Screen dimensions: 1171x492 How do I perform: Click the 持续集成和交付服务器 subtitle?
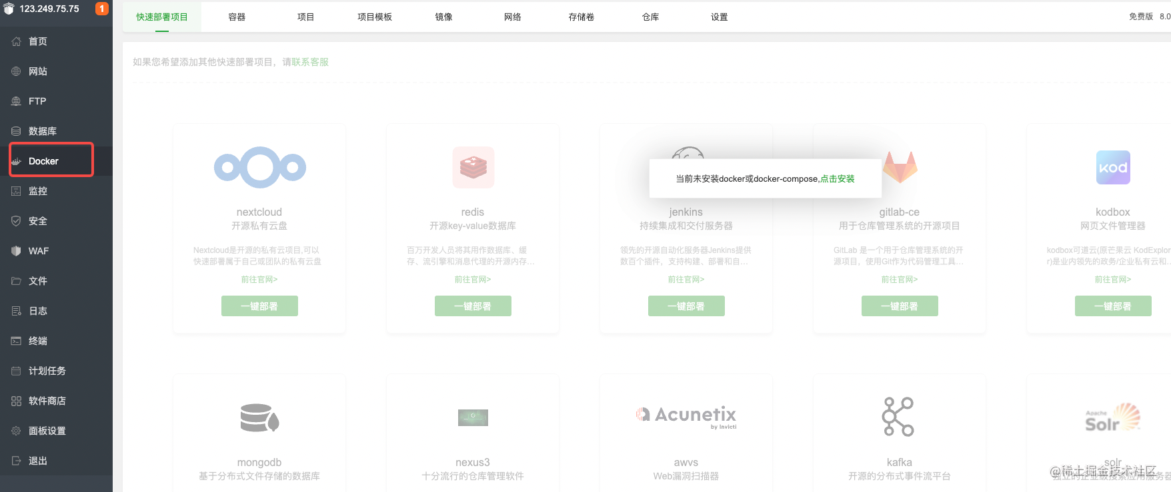tap(686, 226)
